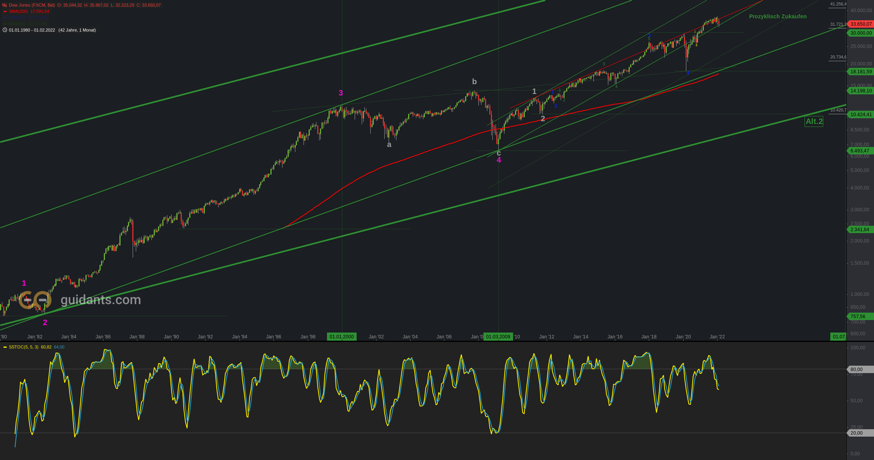
Task: Click the blue EMA(50) legend marker
Action: point(5,18)
